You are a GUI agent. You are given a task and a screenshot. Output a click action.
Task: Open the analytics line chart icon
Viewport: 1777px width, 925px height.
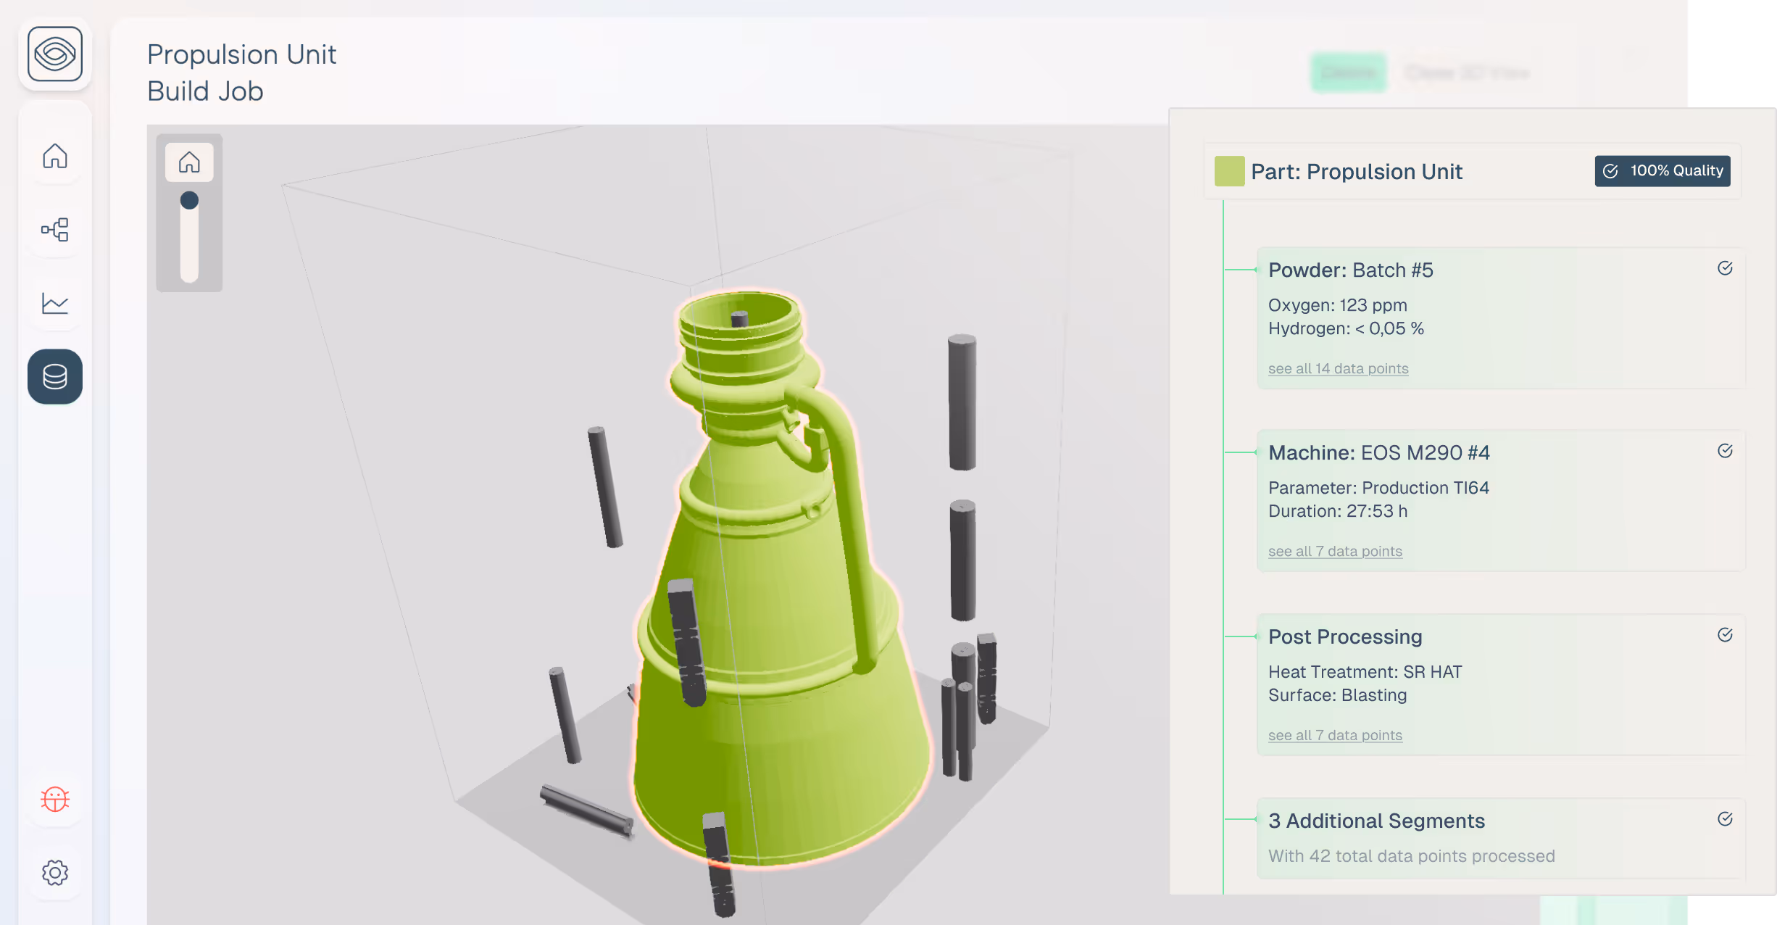click(55, 303)
